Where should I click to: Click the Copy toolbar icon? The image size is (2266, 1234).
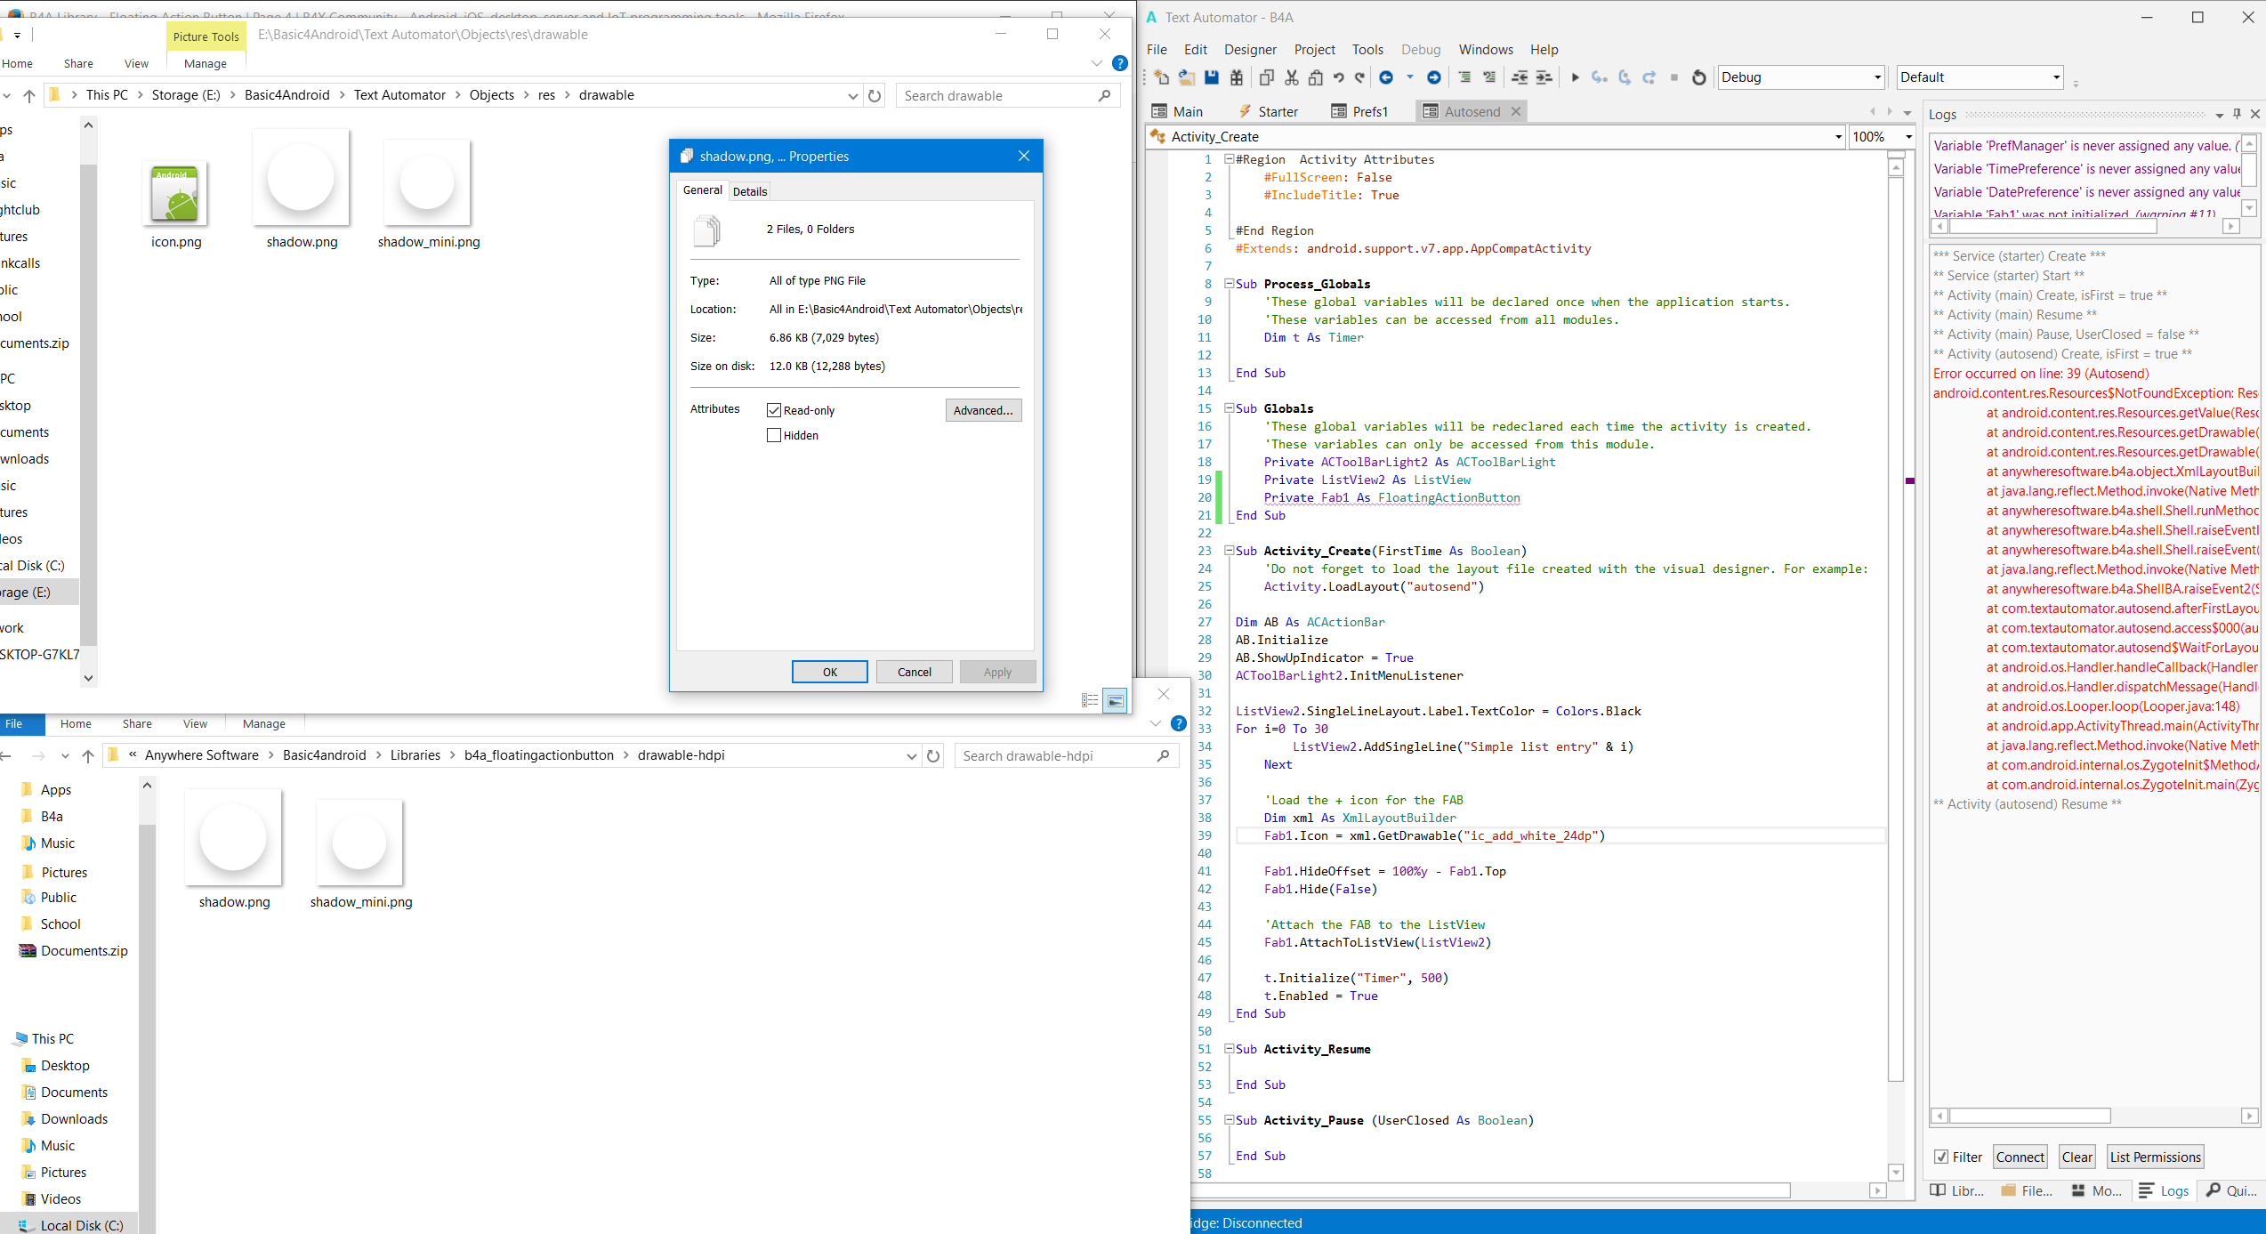[1266, 77]
